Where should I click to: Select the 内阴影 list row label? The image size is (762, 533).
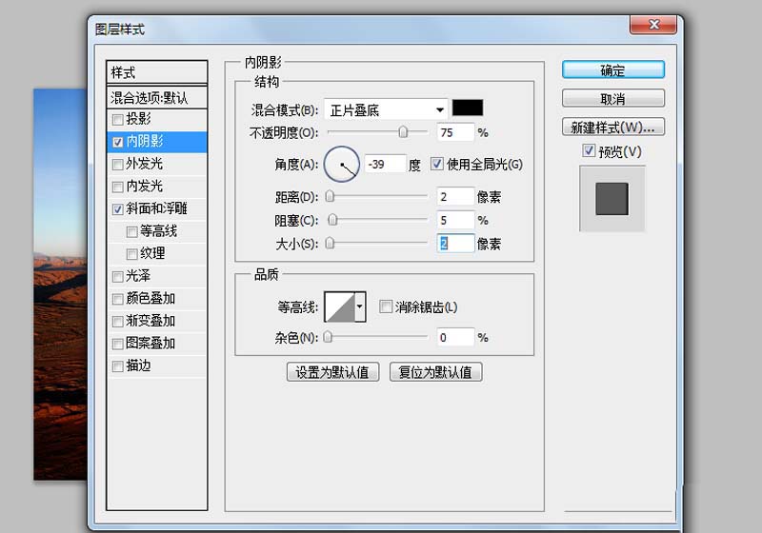(x=145, y=142)
